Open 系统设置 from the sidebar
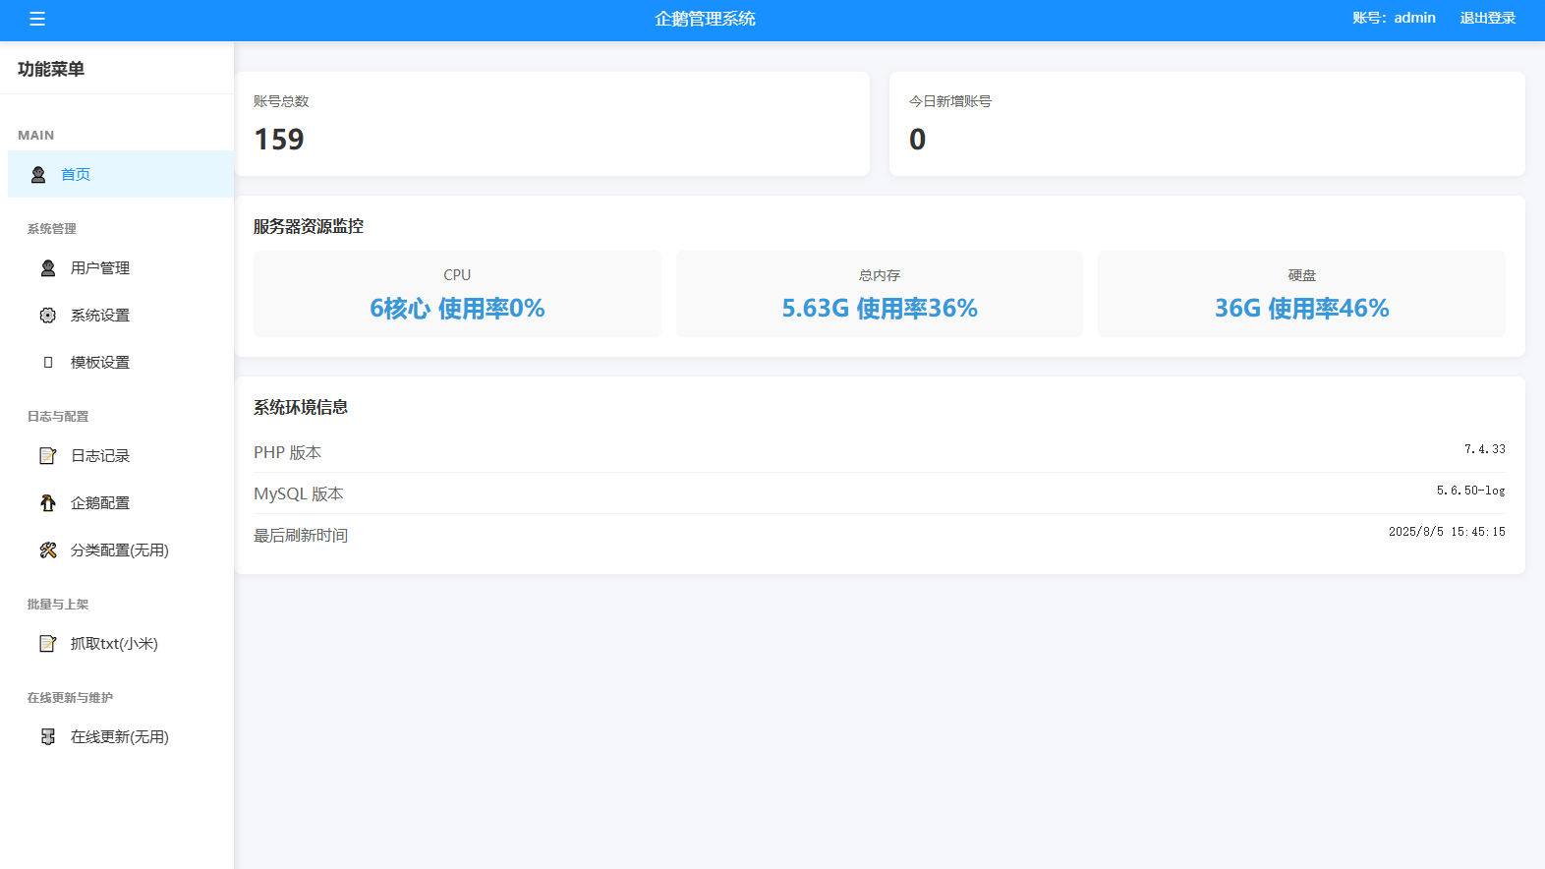1545x869 pixels. (x=100, y=316)
